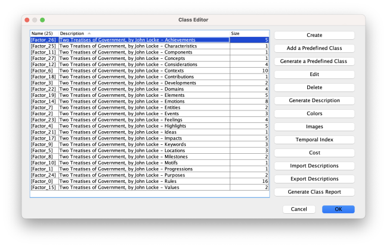This screenshot has width=387, height=247.
Task: Select the Locations description row
Action: tap(144, 151)
